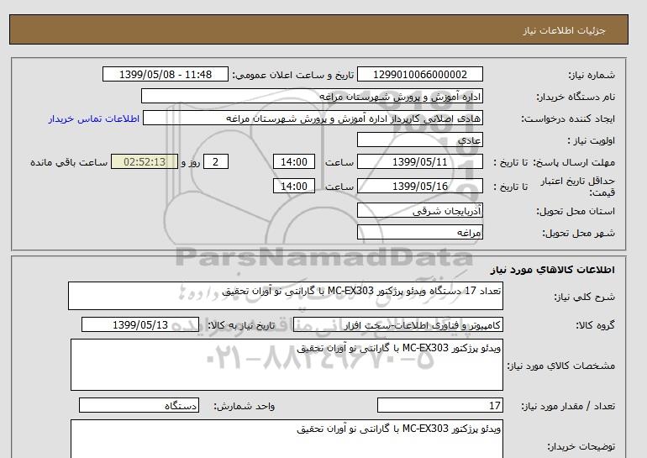Select the 14:00 time beside price validity date
This screenshot has width=647, height=458.
(295, 187)
